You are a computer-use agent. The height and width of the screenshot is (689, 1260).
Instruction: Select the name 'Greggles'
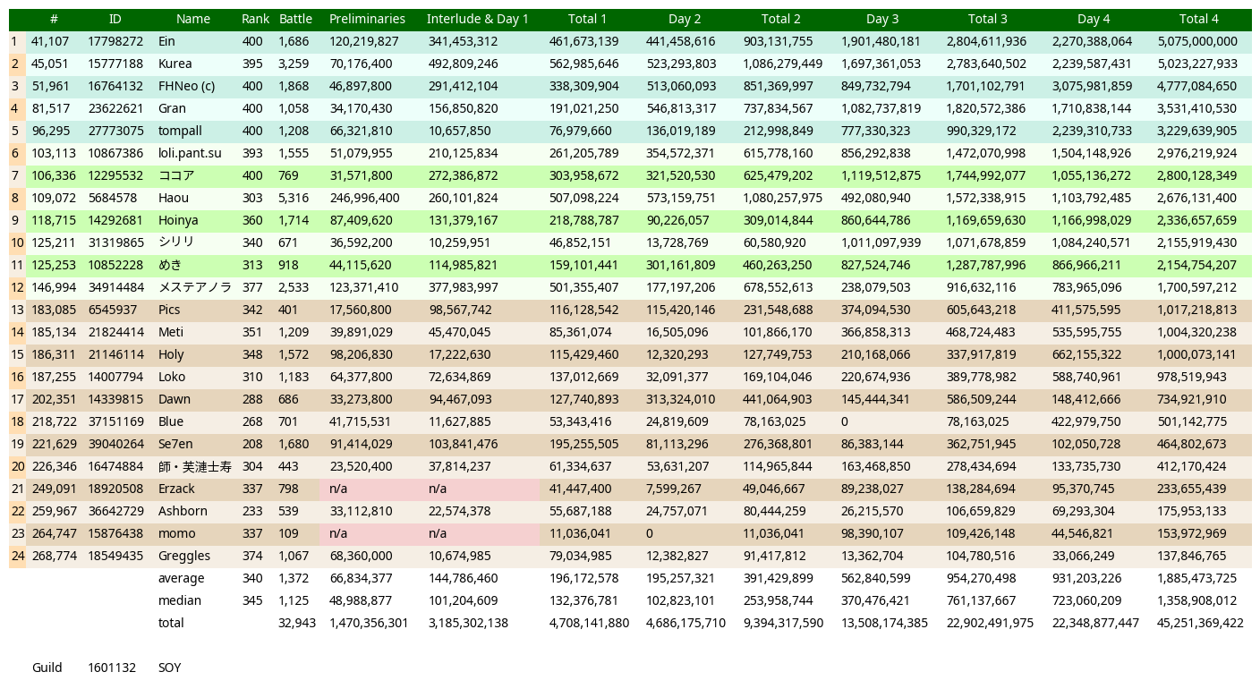click(182, 556)
